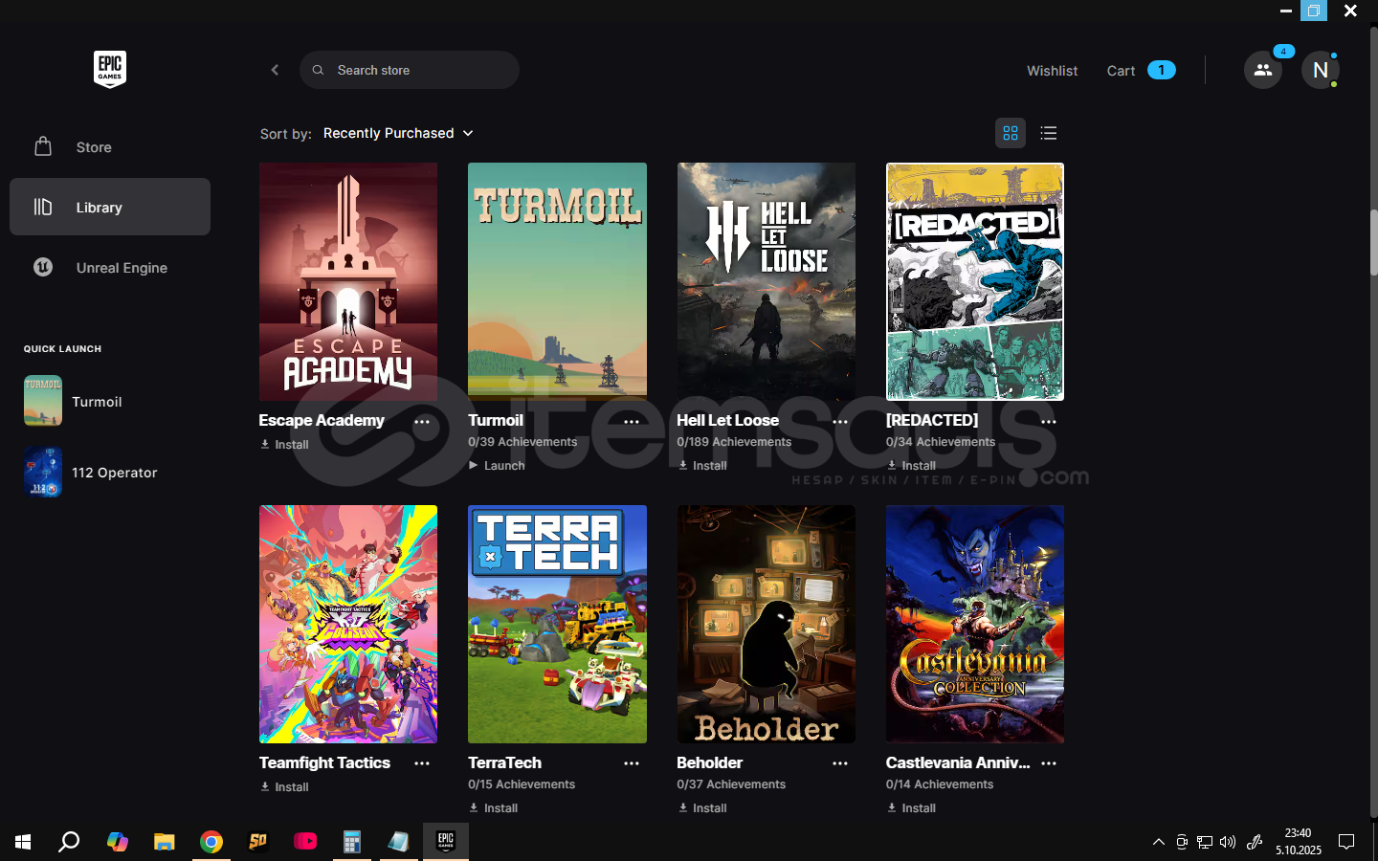Select the Escape Academy cover art

click(348, 281)
